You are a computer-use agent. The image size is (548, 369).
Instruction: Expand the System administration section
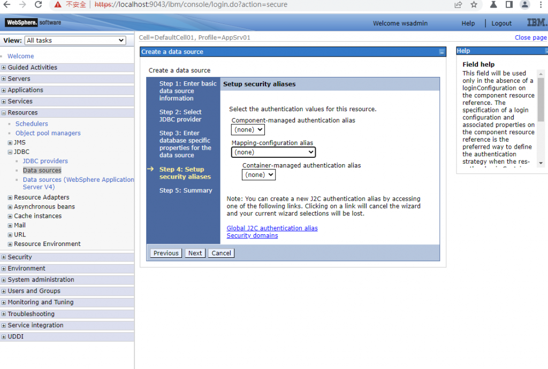coord(4,280)
